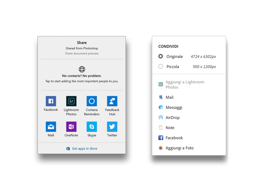
Task: Share to Facebook in Windows Share panel
Action: tap(51, 101)
